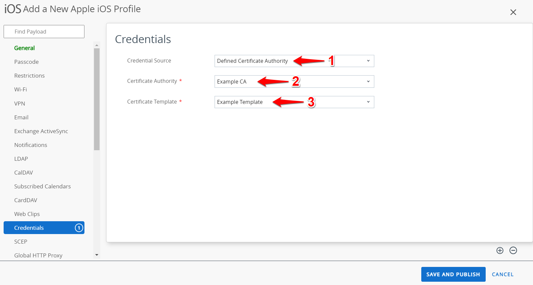This screenshot has height=285, width=533.
Task: Click the Cancel button
Action: click(x=502, y=274)
